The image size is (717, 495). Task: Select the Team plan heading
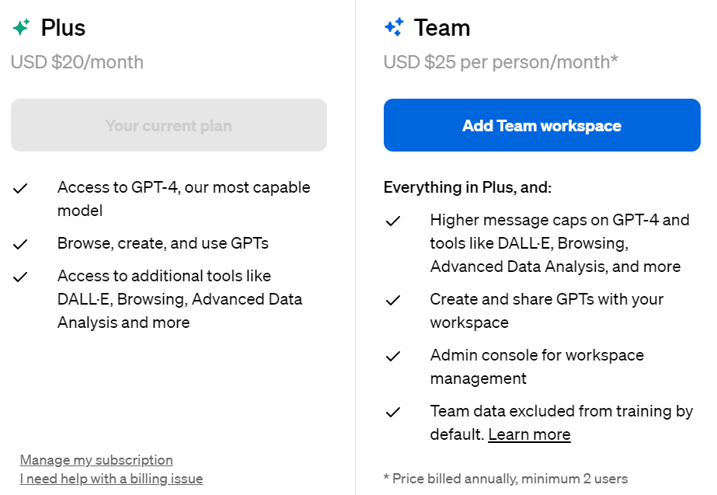point(442,27)
